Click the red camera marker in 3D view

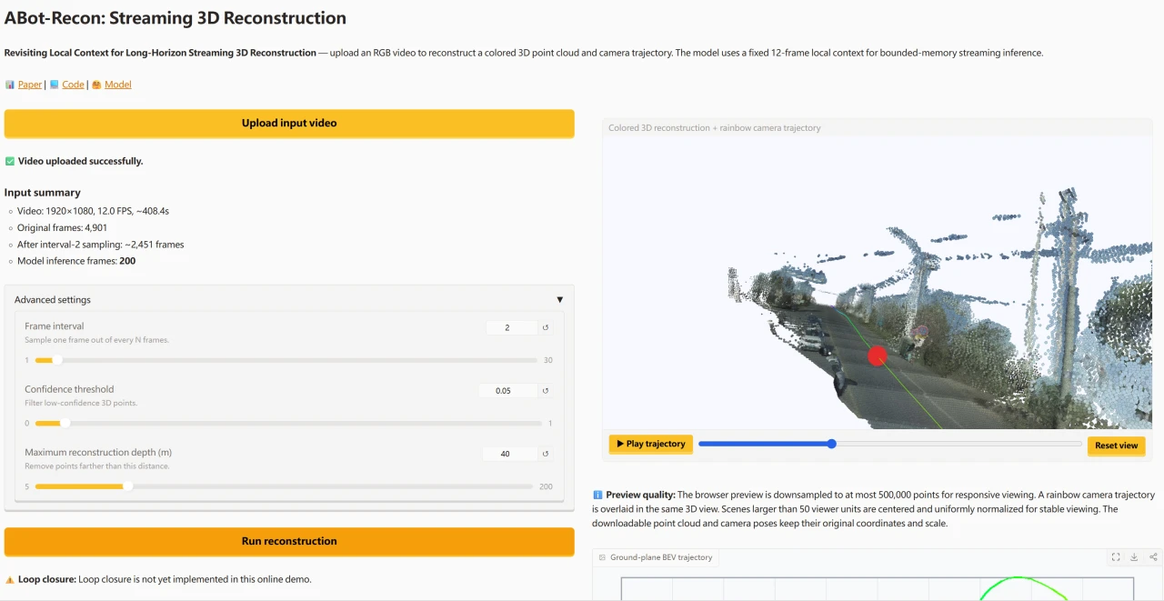tap(877, 356)
